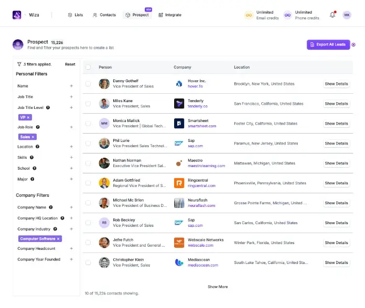
Task: Click Phil Lurie's Sap company logo
Action: point(179,143)
